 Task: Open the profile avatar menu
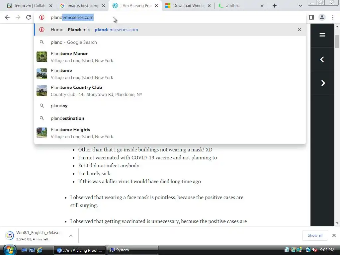322,17
